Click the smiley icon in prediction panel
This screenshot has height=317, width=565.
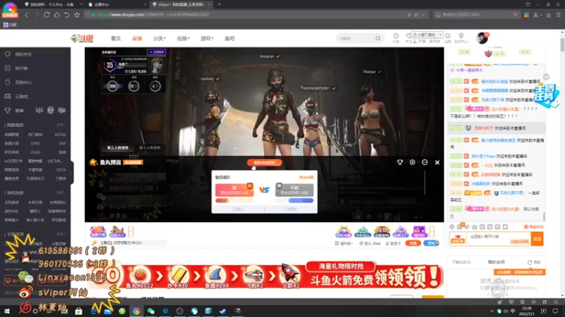425,163
